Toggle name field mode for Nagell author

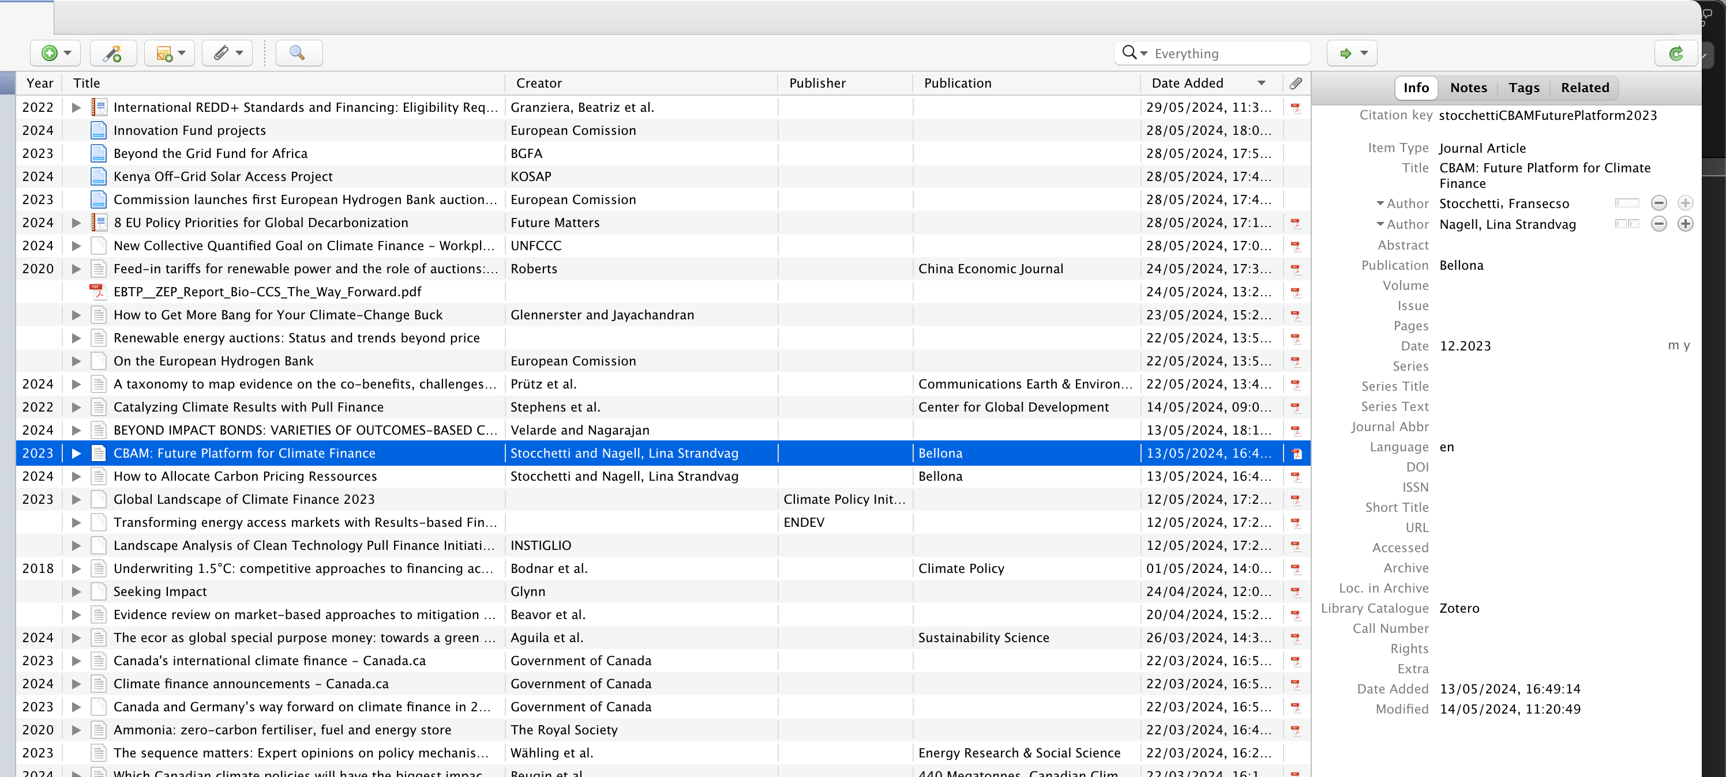click(x=1627, y=224)
